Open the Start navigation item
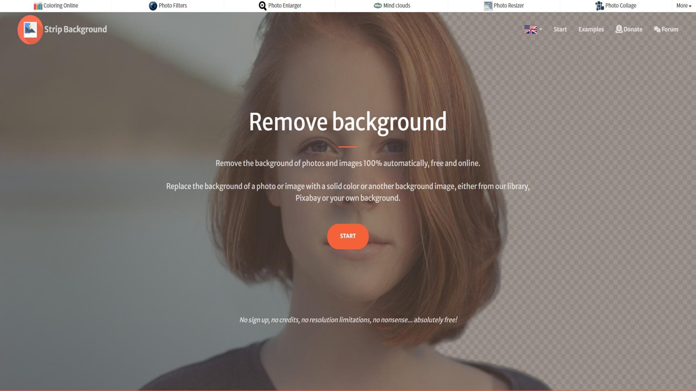 tap(560, 29)
